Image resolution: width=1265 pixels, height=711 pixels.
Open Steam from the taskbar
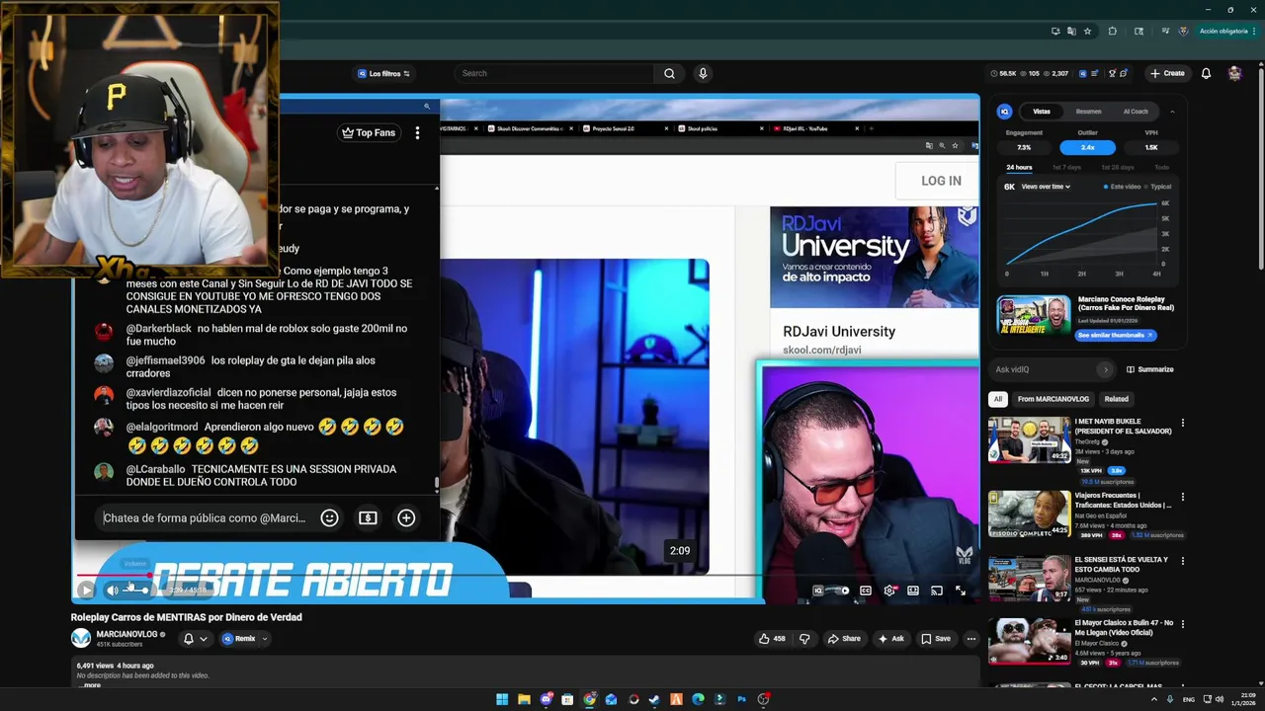coord(654,699)
